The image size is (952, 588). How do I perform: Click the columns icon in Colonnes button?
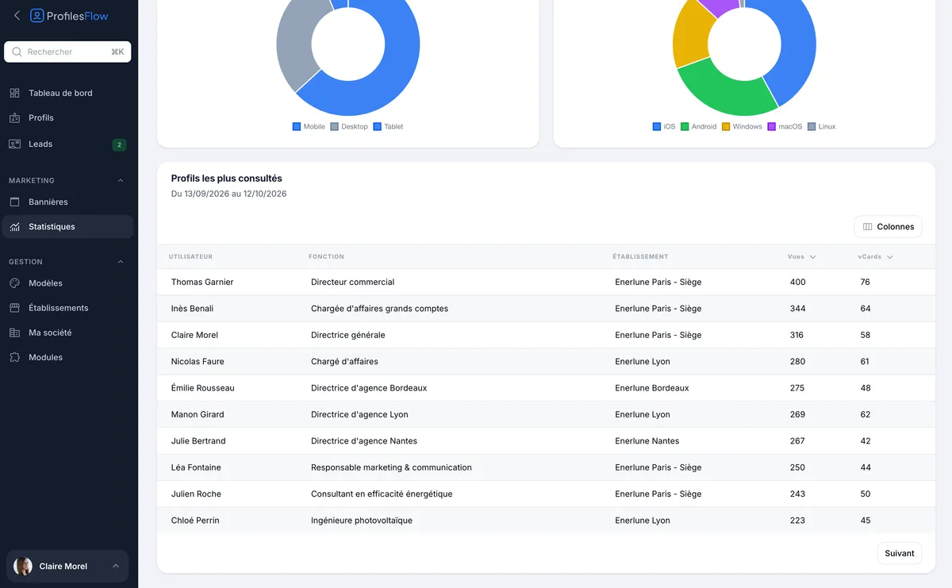pos(868,226)
